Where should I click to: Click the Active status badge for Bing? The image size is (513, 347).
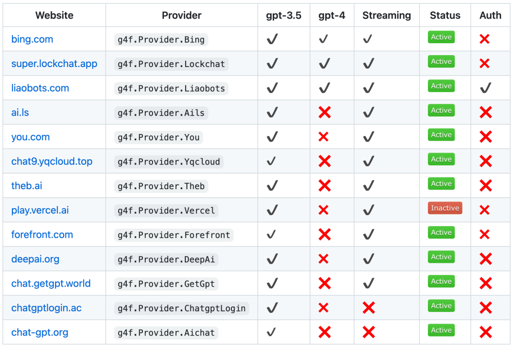pos(441,37)
